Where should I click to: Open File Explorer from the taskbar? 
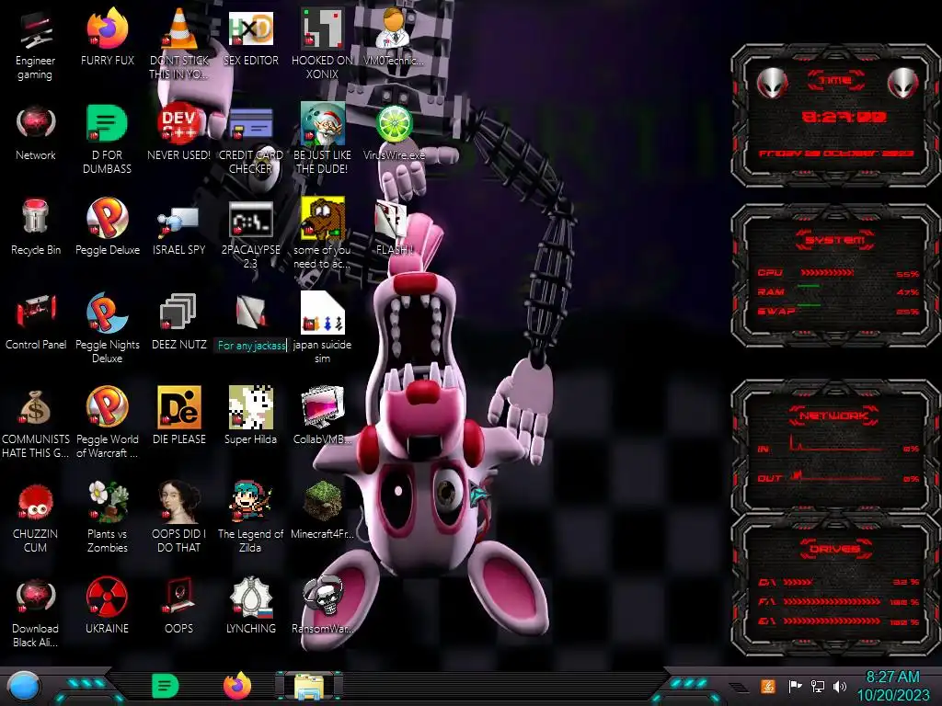pos(309,686)
